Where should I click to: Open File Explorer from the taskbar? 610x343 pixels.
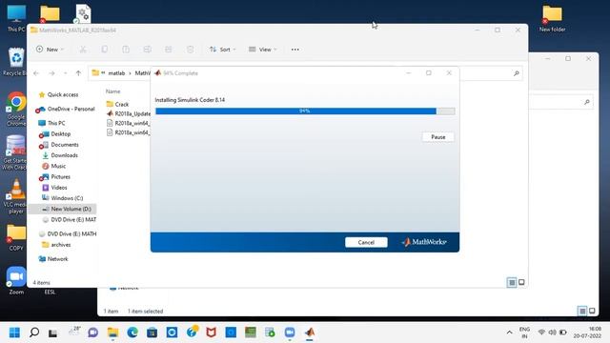coord(112,333)
